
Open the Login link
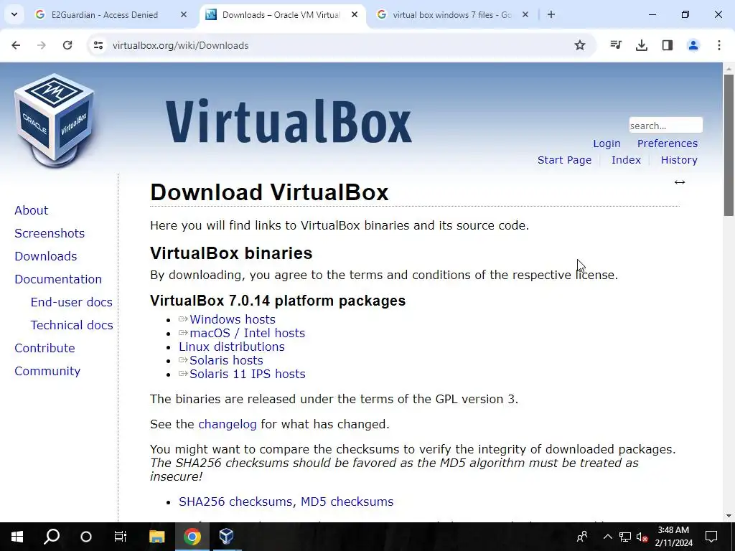click(607, 143)
